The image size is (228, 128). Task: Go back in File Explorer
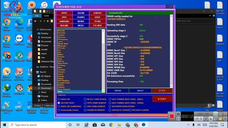36,21
